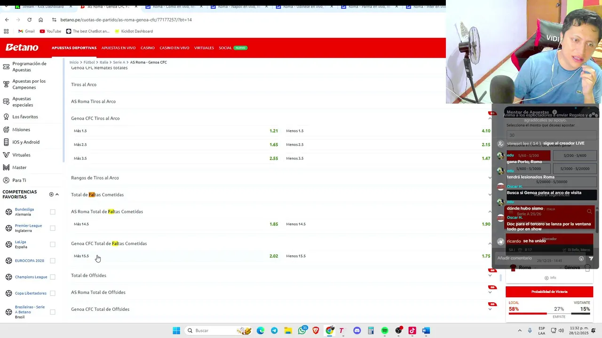Check the Copa Libertadores checkbox
The width and height of the screenshot is (602, 338).
pyautogui.click(x=53, y=293)
